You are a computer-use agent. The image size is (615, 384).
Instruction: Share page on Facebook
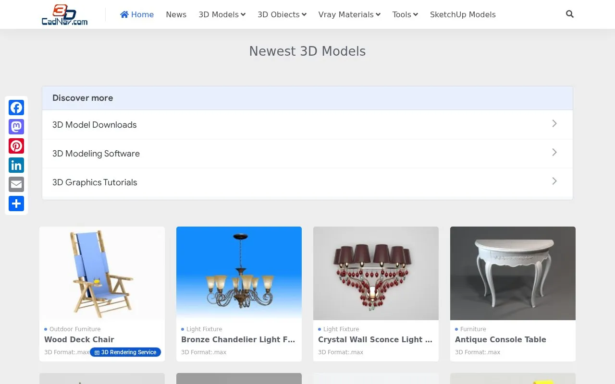coord(16,108)
